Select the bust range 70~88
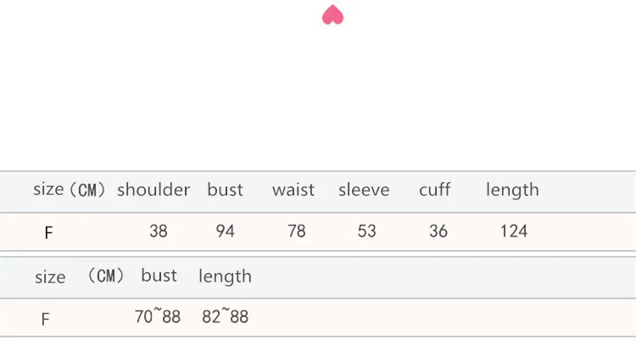This screenshot has height=346, width=636. pos(158,316)
